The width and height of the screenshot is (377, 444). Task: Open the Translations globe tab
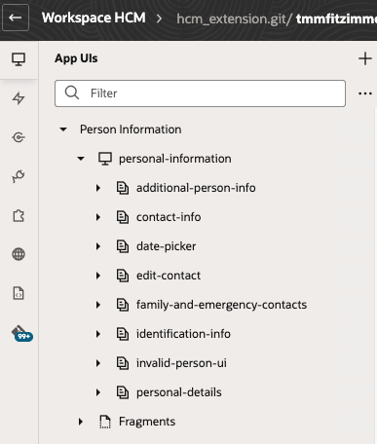pyautogui.click(x=19, y=254)
